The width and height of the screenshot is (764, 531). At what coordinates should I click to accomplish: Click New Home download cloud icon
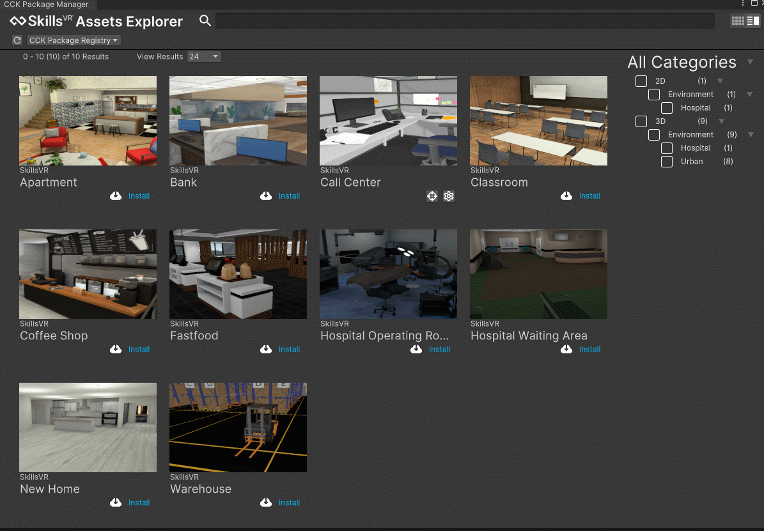116,503
